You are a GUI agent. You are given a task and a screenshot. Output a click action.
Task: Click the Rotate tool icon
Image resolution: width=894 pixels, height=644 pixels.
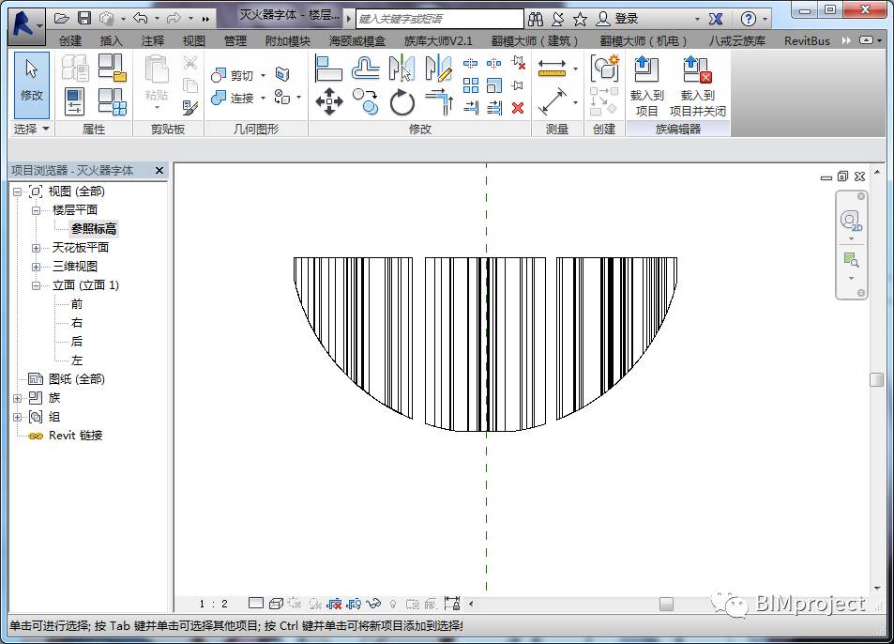tap(402, 102)
